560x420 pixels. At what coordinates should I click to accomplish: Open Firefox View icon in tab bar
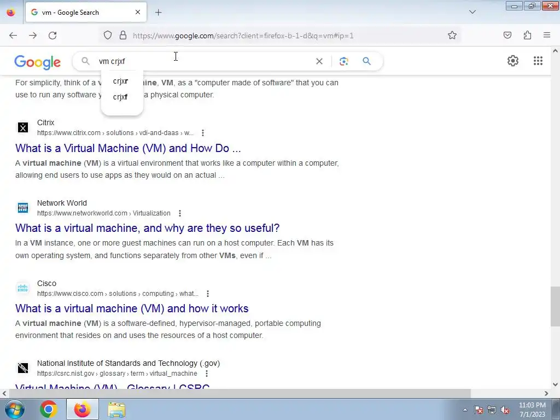[11, 12]
